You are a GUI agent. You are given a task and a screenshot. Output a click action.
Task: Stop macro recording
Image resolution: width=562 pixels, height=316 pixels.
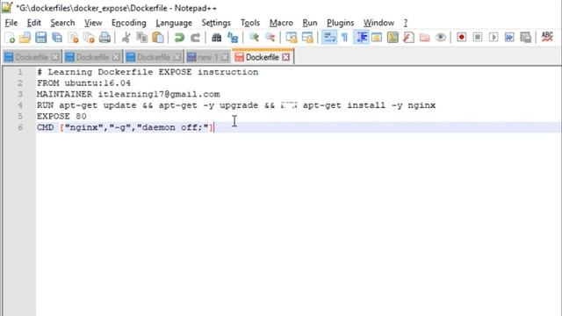tap(478, 37)
